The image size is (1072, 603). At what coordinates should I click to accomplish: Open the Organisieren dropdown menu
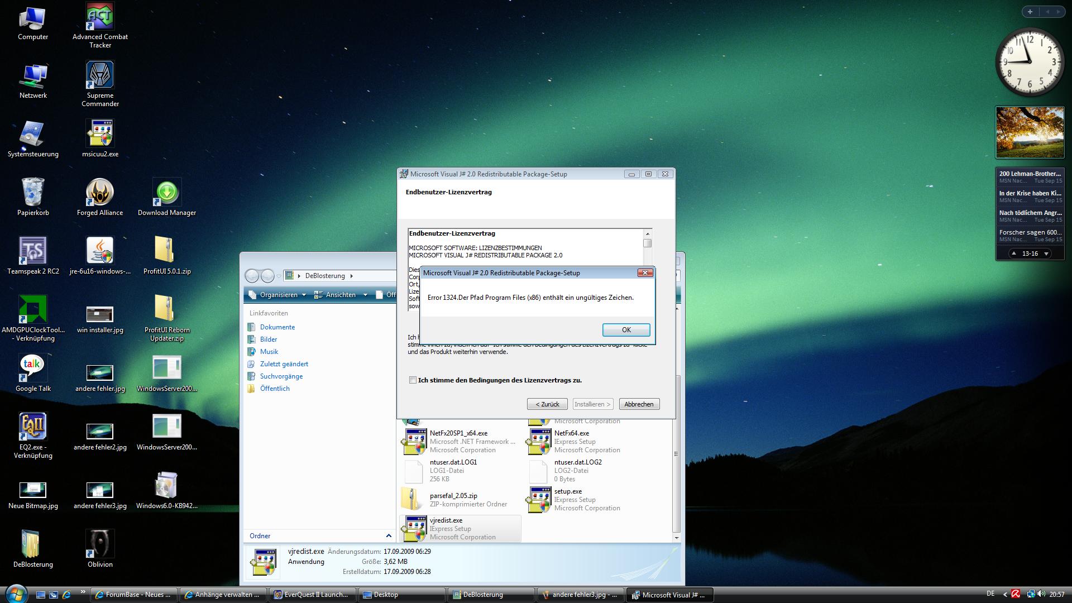tap(279, 295)
